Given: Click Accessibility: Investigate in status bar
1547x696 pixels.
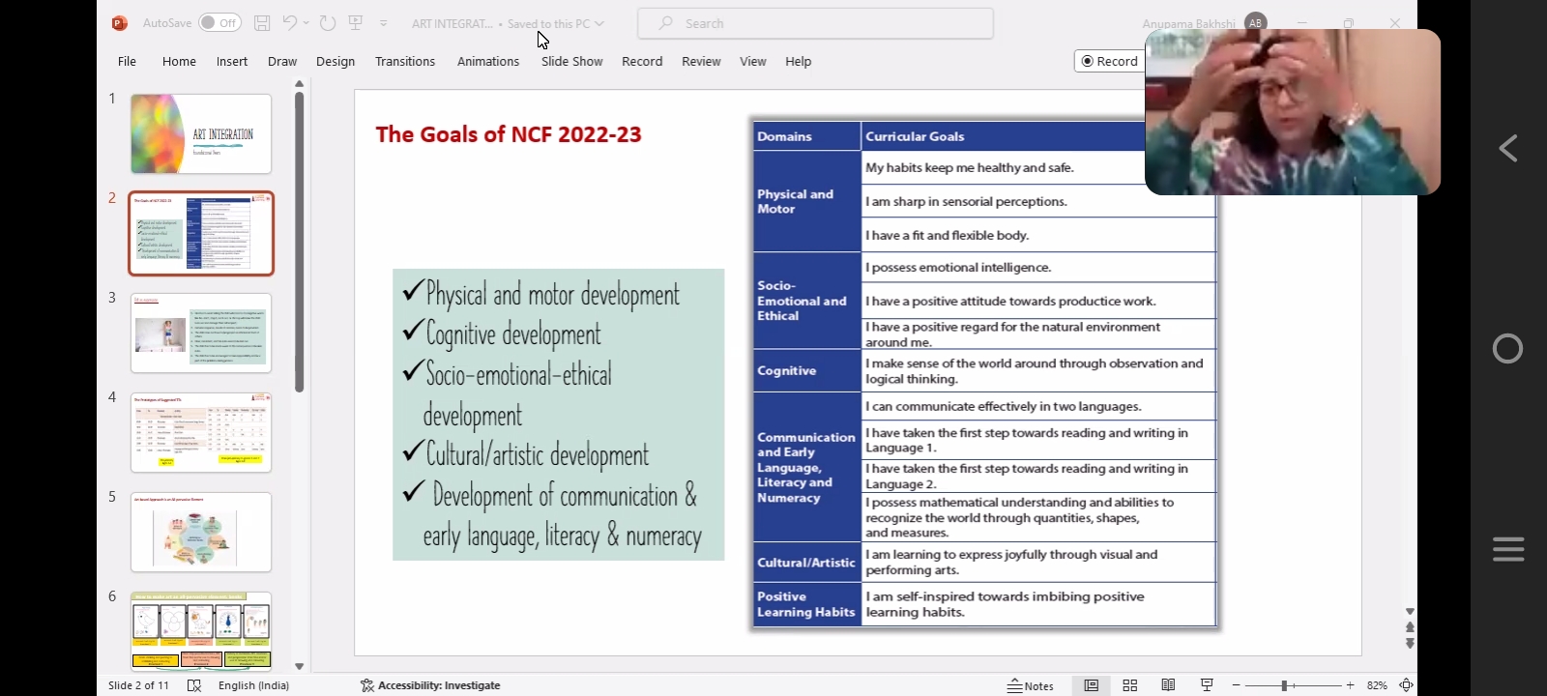Looking at the screenshot, I should pos(430,685).
